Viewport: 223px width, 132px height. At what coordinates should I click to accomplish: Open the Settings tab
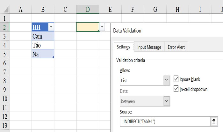124,47
